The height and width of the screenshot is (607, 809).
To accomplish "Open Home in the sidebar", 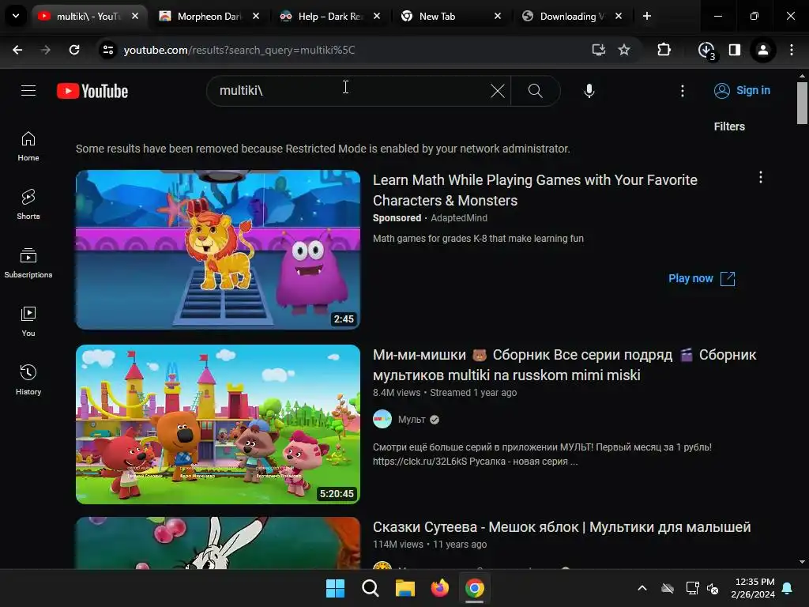I will pyautogui.click(x=28, y=146).
